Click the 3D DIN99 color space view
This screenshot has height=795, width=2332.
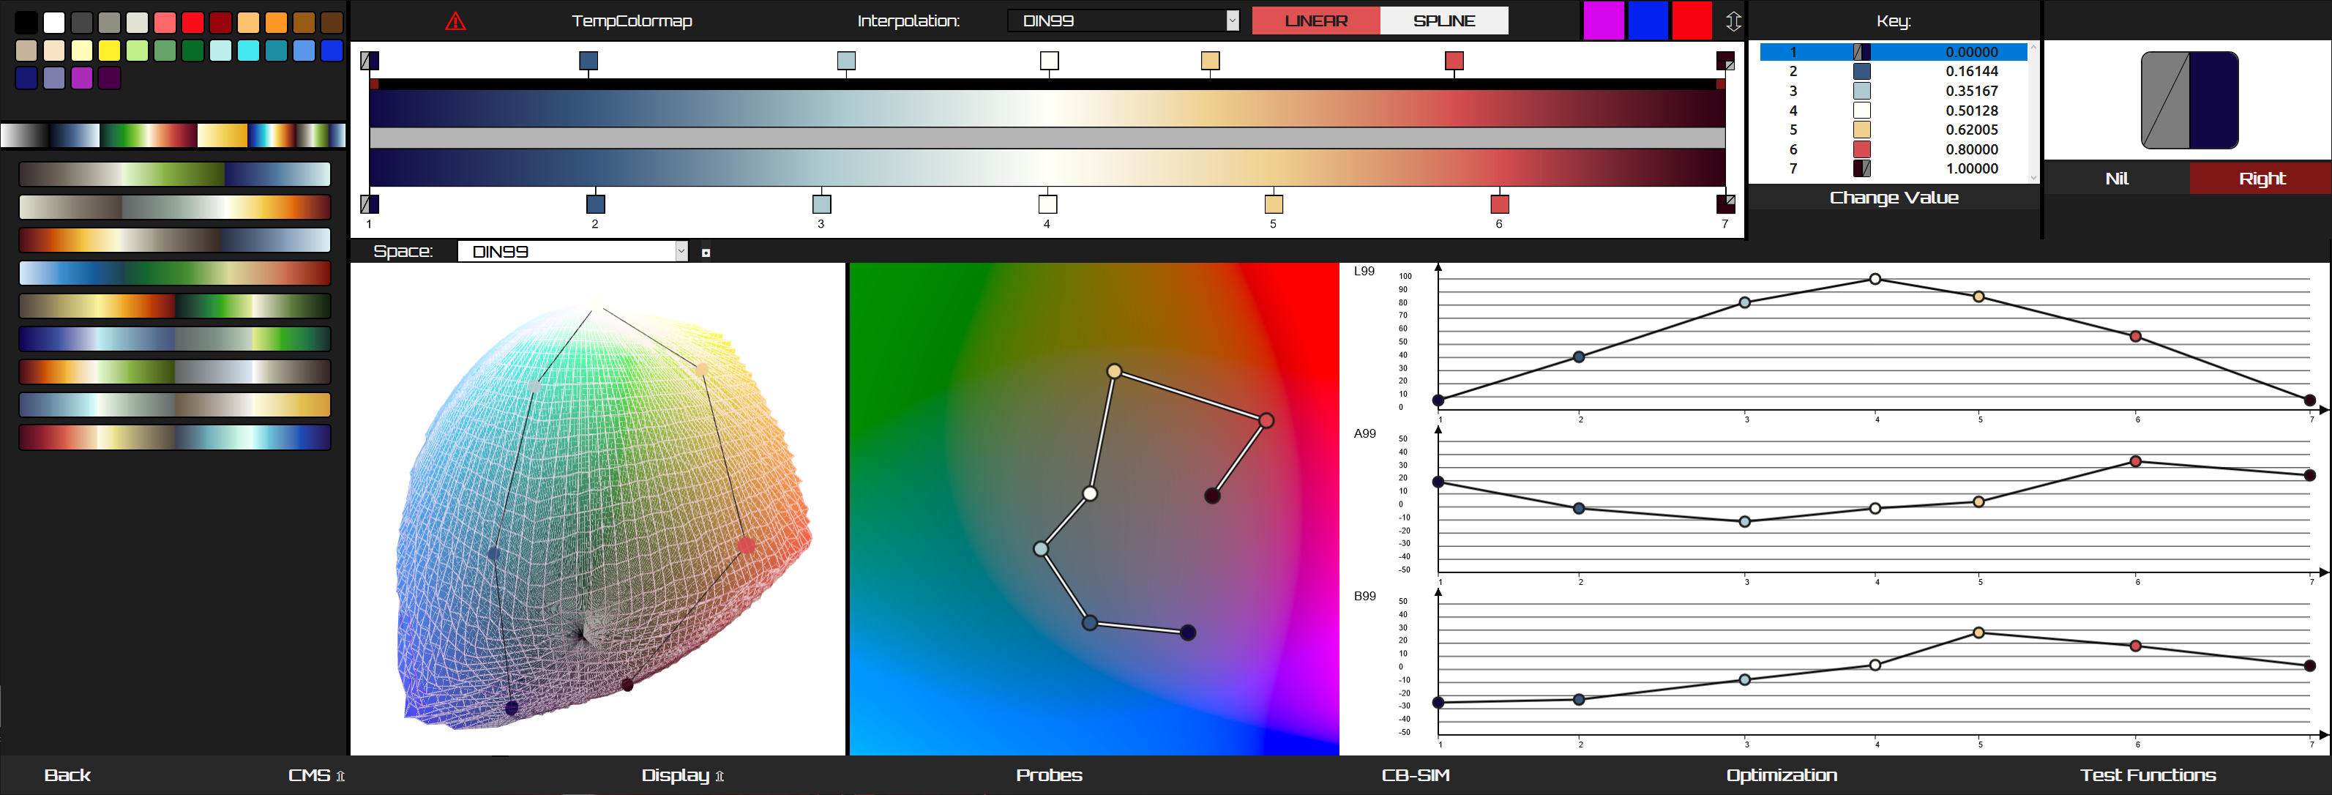tap(597, 509)
